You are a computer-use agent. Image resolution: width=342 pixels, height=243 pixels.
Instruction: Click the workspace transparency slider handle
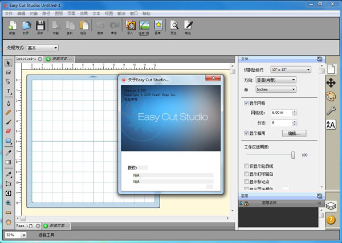click(293, 155)
